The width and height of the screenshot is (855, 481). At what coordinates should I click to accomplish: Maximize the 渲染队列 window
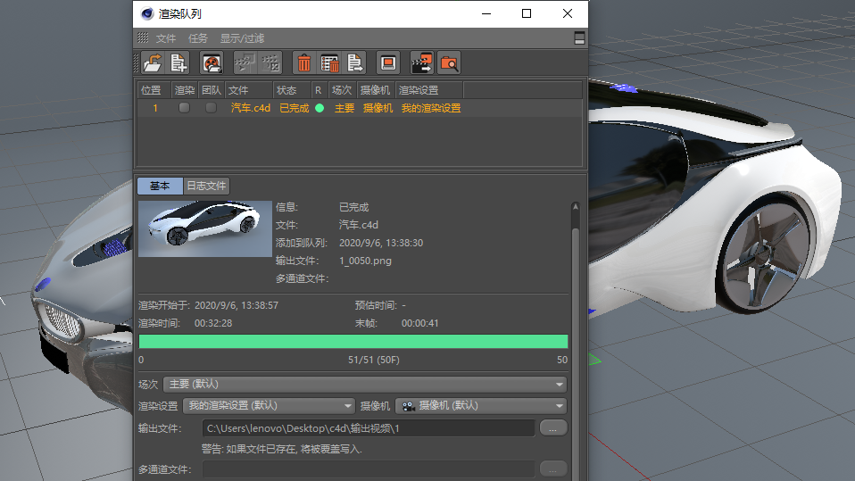527,13
